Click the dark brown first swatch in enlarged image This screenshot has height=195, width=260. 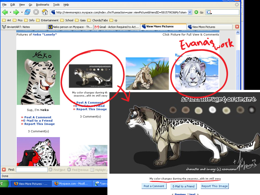(x=173, y=110)
